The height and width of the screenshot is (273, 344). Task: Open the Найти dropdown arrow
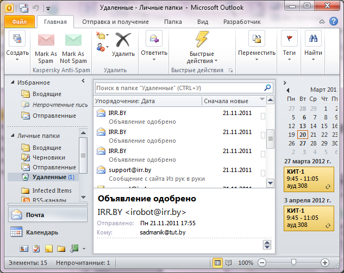pos(313,59)
